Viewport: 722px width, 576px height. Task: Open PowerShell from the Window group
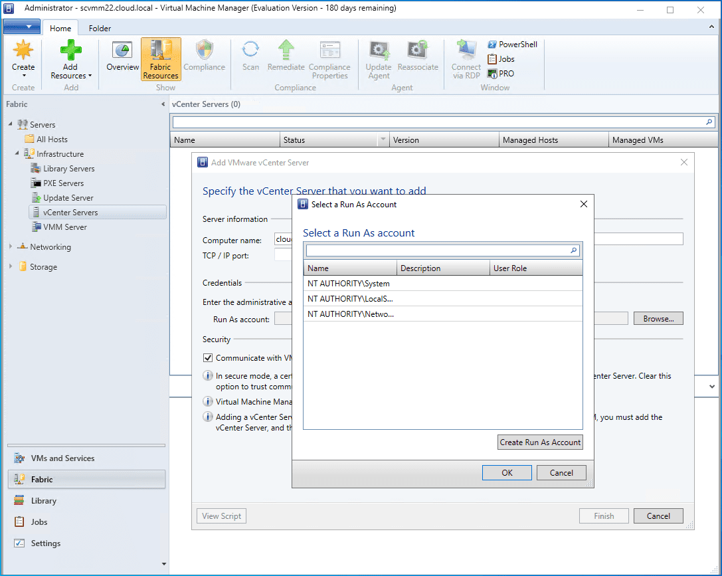pyautogui.click(x=512, y=45)
